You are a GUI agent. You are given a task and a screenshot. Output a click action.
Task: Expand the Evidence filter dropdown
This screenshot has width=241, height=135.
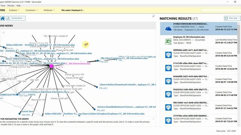(14, 10)
